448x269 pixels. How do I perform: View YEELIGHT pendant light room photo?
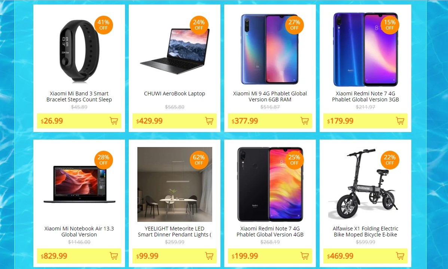(x=174, y=184)
